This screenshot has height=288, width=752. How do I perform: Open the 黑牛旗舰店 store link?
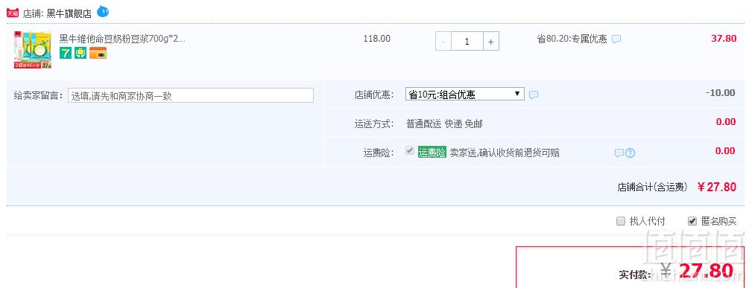click(x=69, y=13)
